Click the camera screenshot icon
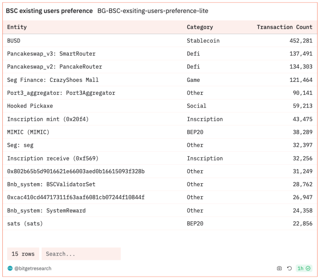This screenshot has height=279, width=322. [279, 268]
